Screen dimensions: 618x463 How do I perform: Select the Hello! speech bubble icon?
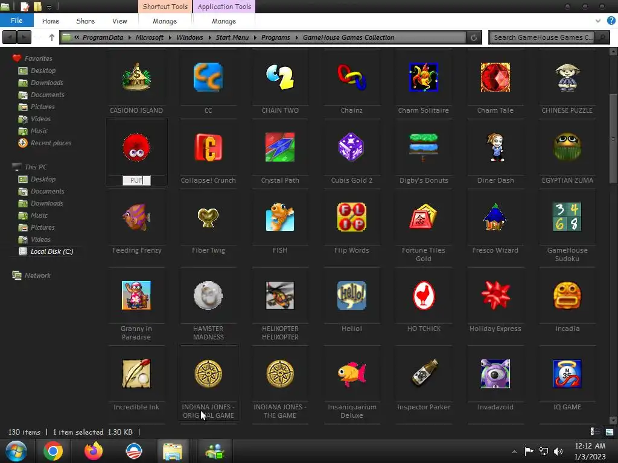pyautogui.click(x=352, y=295)
